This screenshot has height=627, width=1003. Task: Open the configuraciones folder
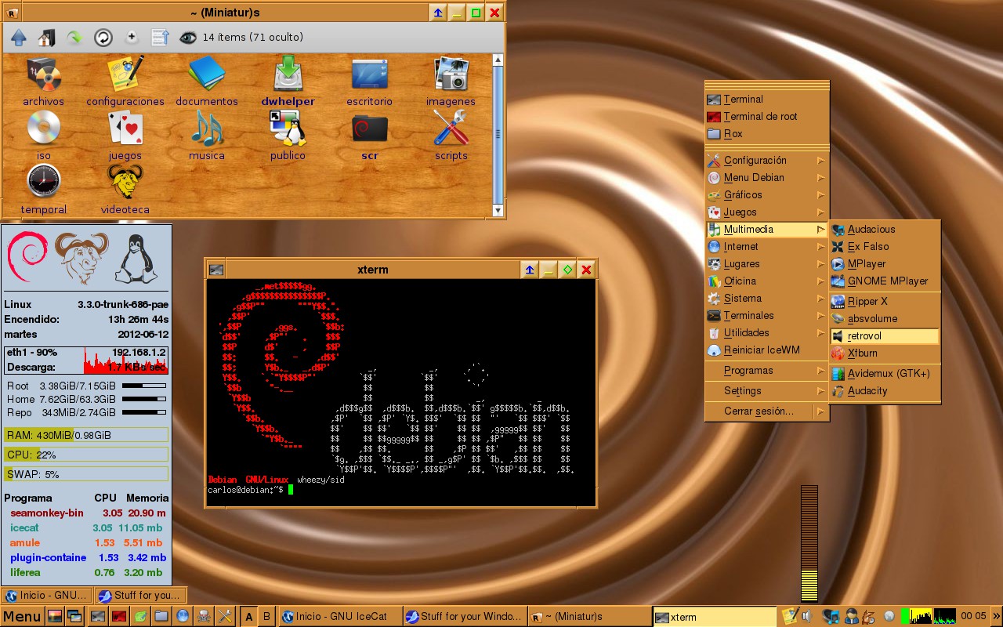coord(125,82)
